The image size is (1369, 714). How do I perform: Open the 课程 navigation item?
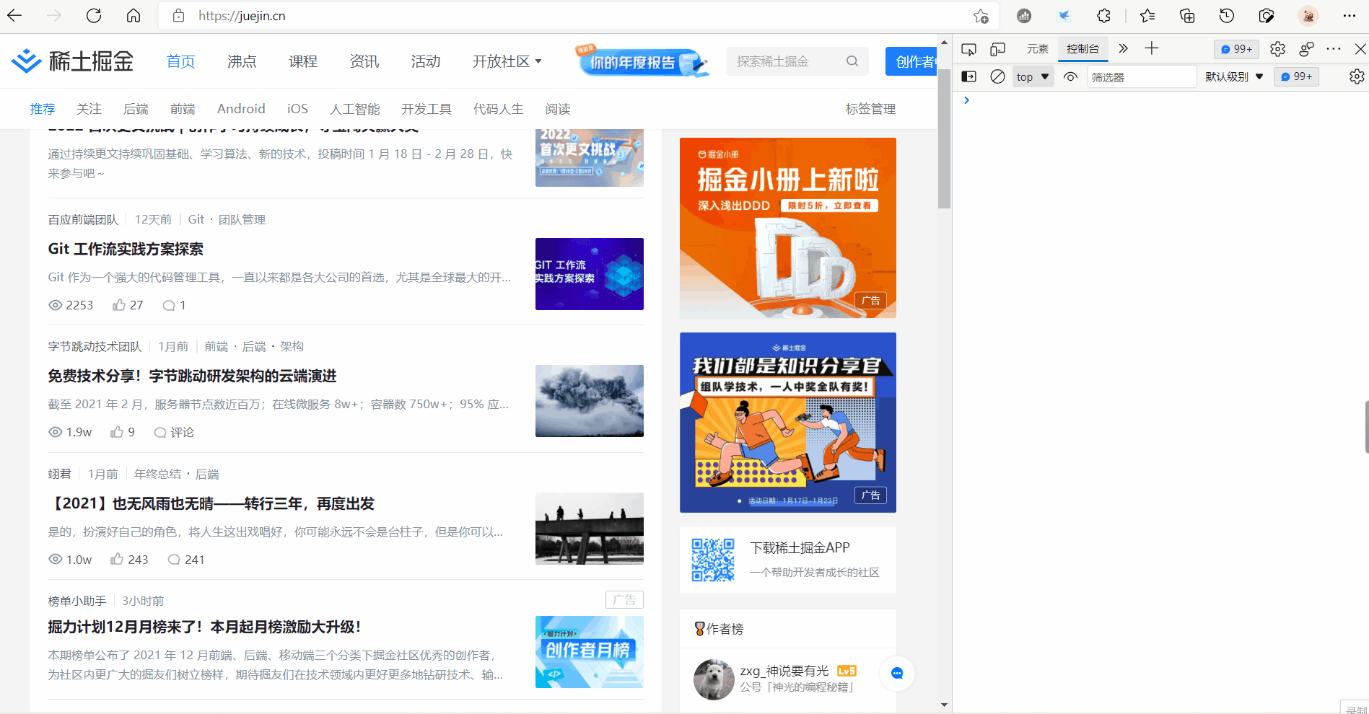pyautogui.click(x=303, y=61)
